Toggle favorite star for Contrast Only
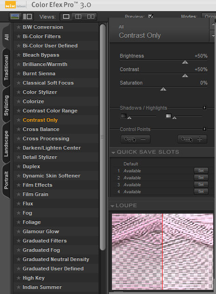The height and width of the screenshot is (294, 216). tap(19, 120)
